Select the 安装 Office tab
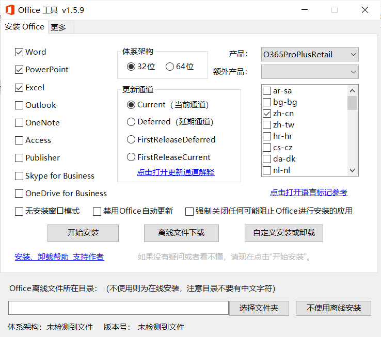Image resolution: width=381 pixels, height=337 pixels. (24, 27)
